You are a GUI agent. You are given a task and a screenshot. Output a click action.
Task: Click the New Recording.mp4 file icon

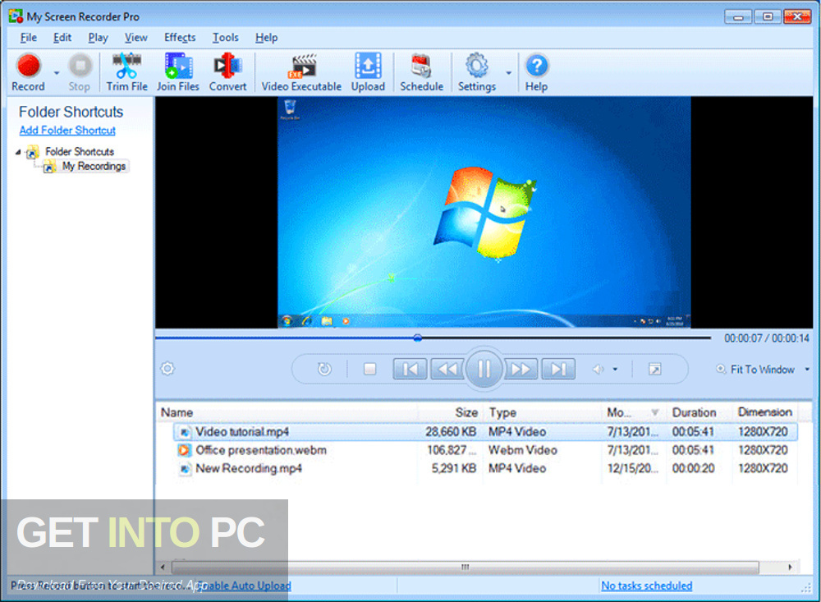point(184,469)
